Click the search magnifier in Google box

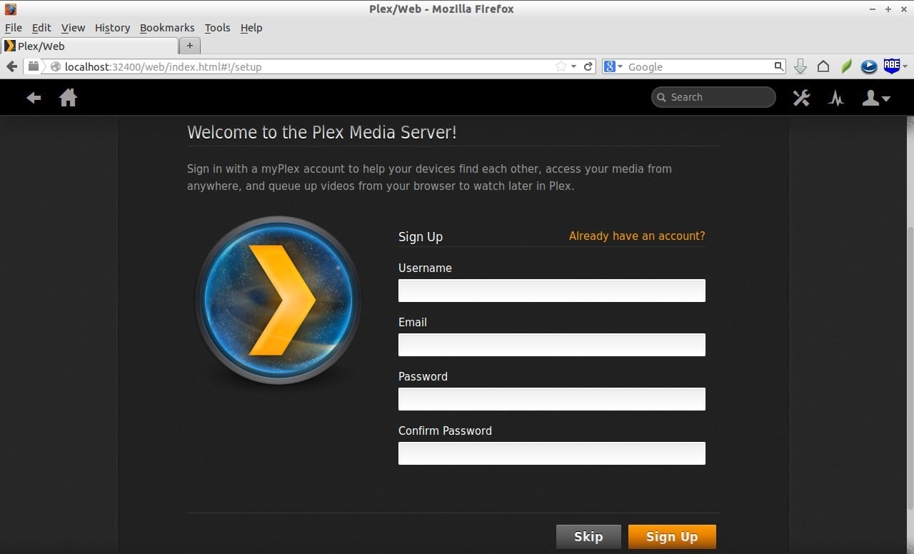[779, 66]
